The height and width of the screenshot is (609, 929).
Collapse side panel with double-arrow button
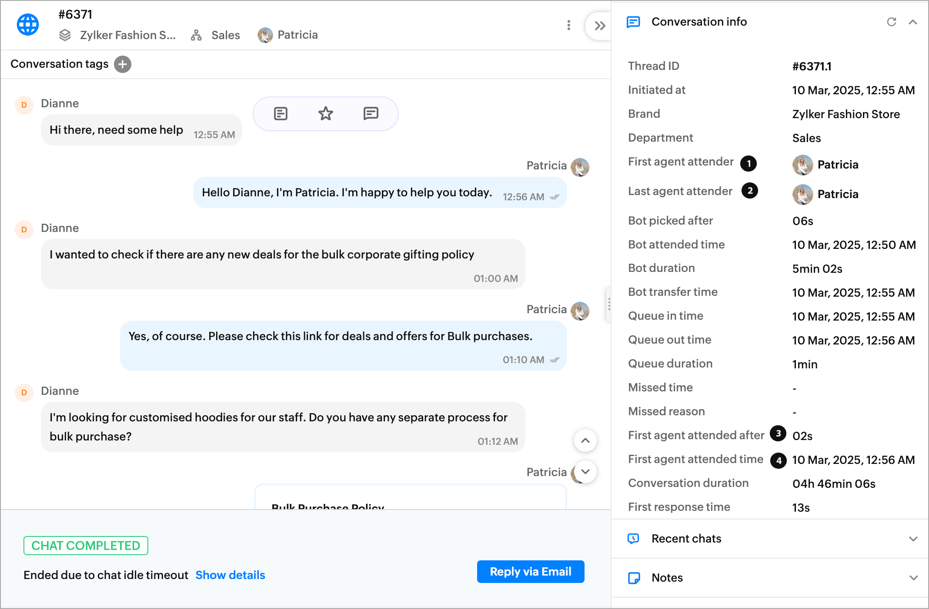coord(600,26)
